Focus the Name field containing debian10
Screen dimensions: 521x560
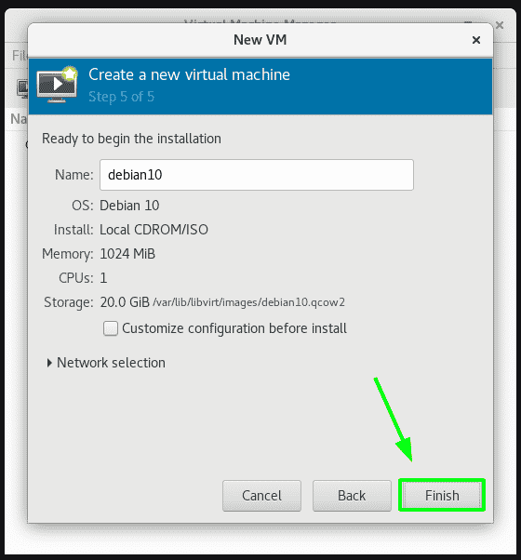(x=257, y=175)
